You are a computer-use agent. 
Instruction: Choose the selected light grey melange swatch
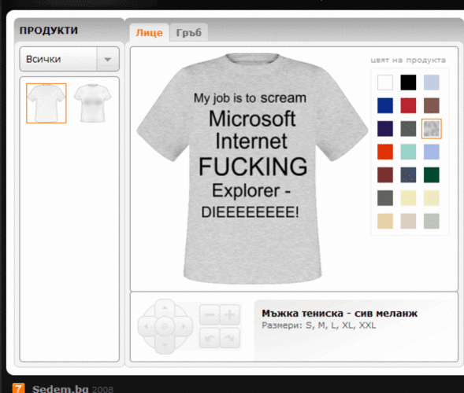pos(432,129)
